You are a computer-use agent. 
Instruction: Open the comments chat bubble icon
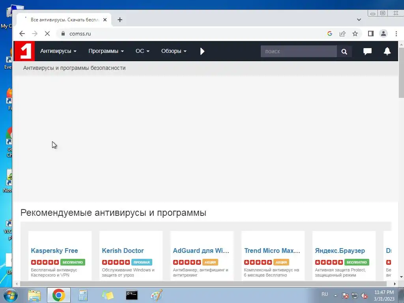(x=367, y=51)
